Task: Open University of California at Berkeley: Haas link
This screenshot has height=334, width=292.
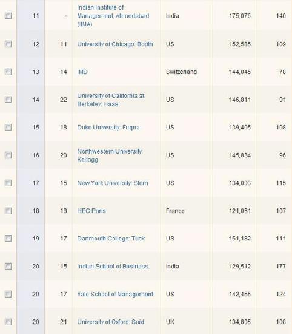Action: (x=111, y=100)
